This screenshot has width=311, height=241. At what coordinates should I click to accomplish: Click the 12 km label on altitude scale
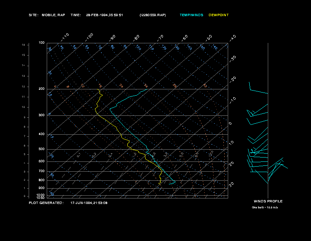[24, 87]
